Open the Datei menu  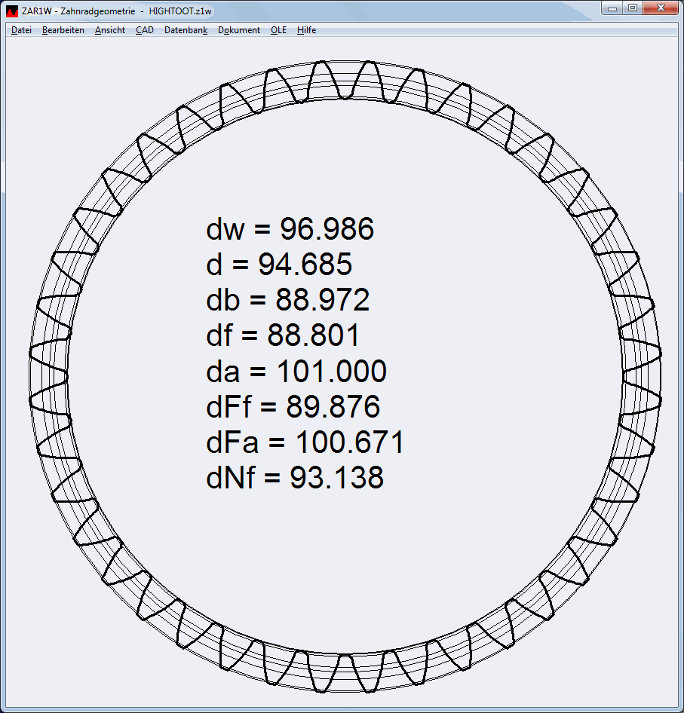click(21, 30)
